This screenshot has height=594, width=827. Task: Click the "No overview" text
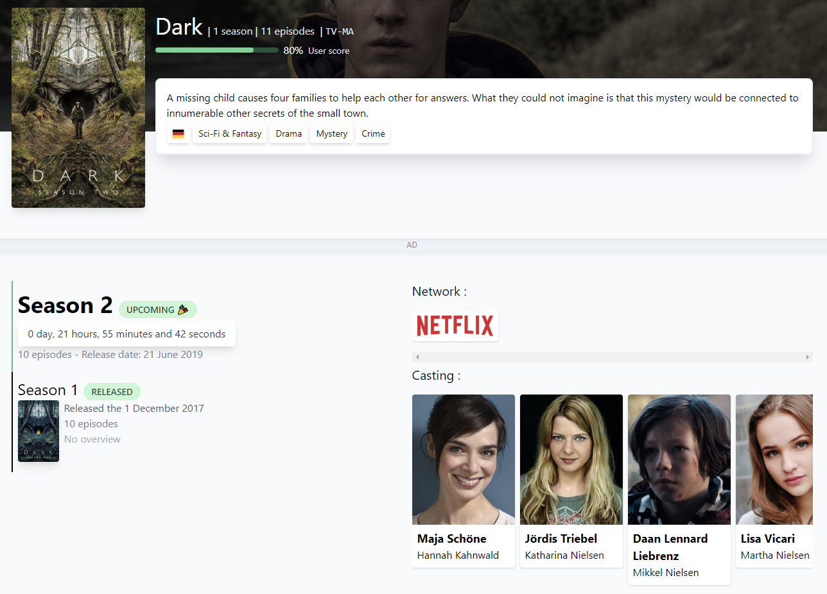pos(92,439)
